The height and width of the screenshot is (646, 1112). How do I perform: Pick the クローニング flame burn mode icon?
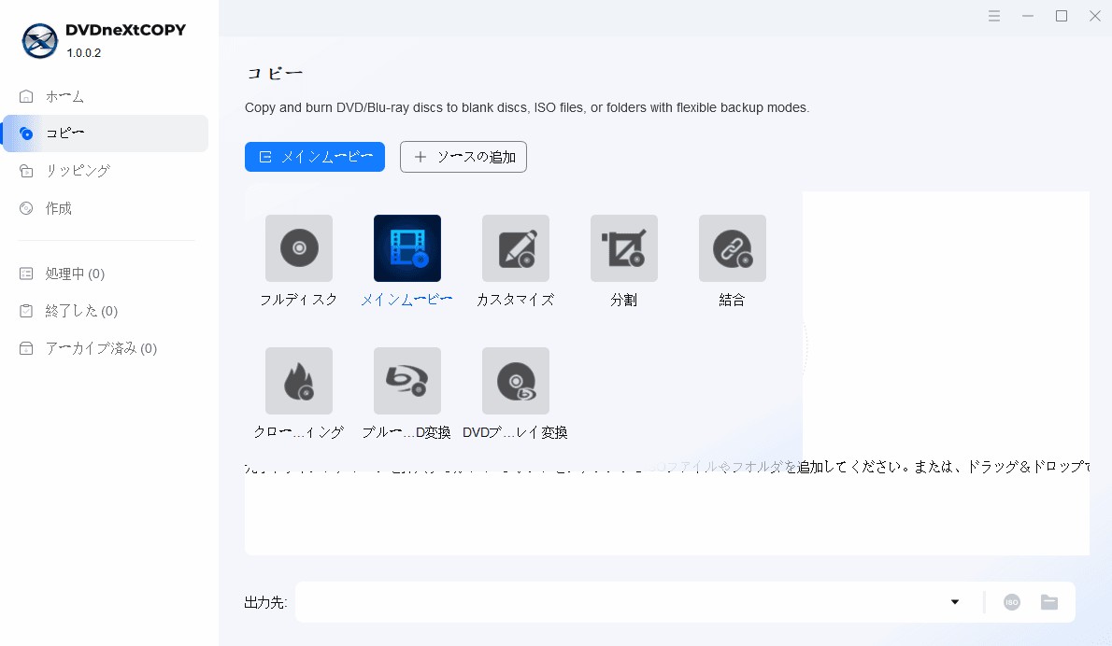[x=299, y=380]
